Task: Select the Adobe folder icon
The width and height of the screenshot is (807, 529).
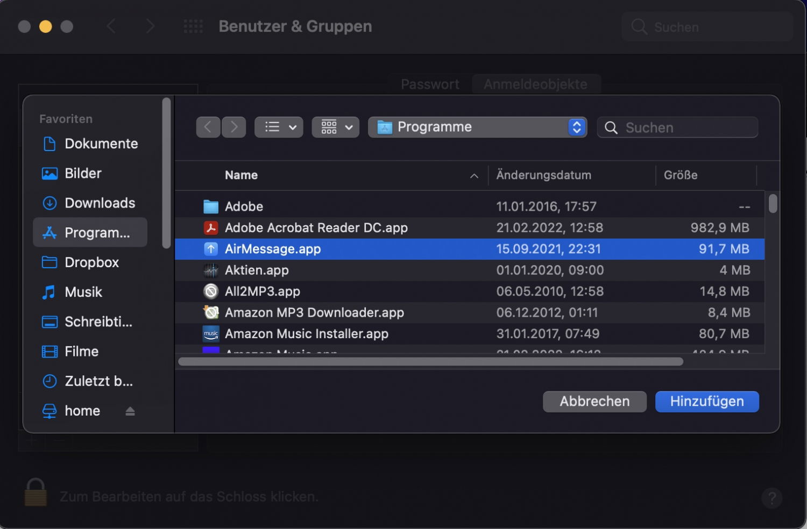Action: (211, 206)
